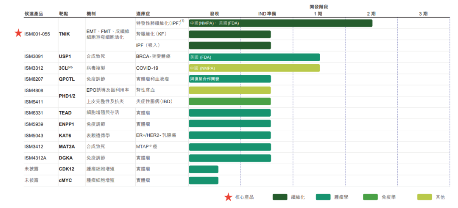Select the 2期 phase column header

[x=371, y=14]
